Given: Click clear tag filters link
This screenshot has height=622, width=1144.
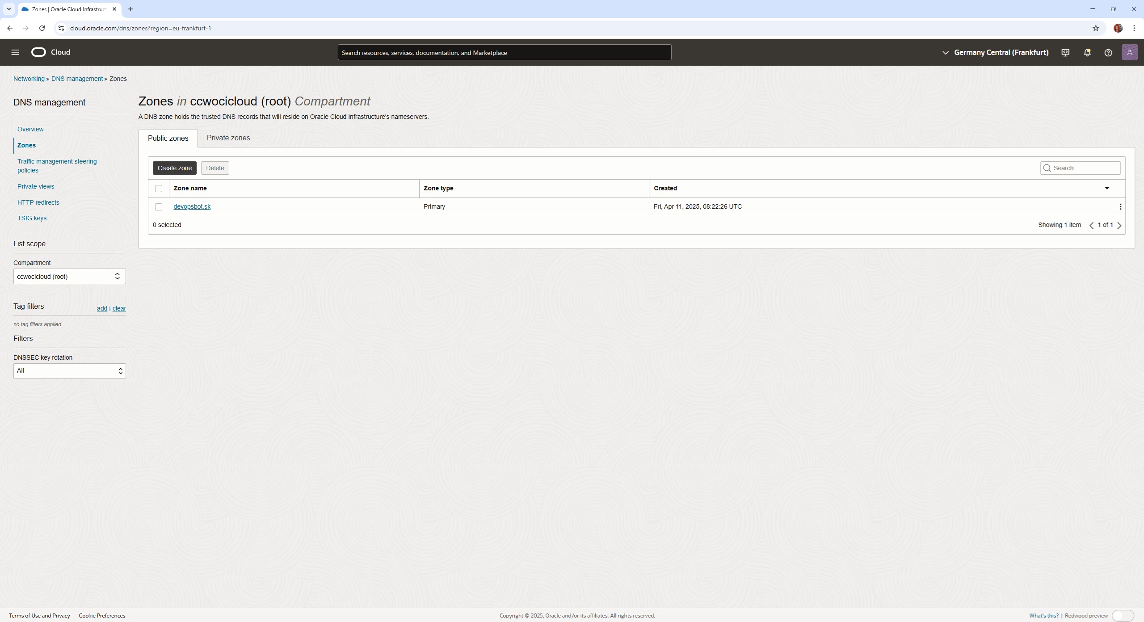Looking at the screenshot, I should [x=119, y=308].
